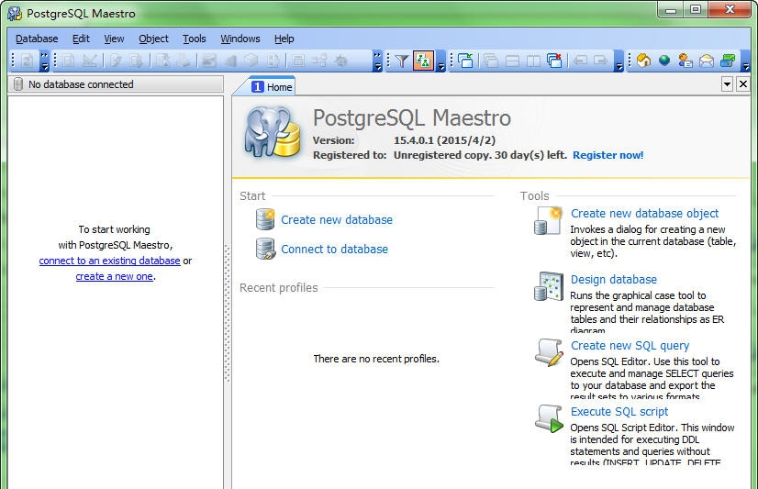The height and width of the screenshot is (489, 758).
Task: Click the Execute SQL script play icon
Action: click(x=549, y=418)
